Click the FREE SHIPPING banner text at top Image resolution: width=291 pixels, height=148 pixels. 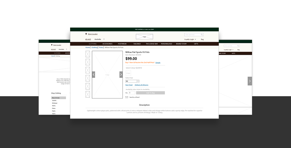(x=145, y=29)
